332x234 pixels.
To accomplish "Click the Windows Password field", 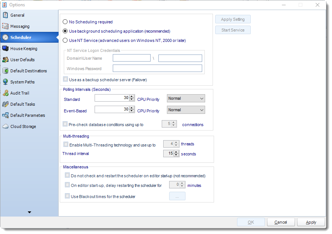I will [x=157, y=68].
